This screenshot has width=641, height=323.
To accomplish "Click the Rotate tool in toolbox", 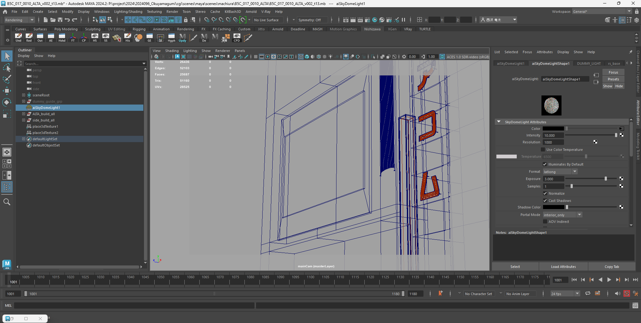I will [7, 102].
